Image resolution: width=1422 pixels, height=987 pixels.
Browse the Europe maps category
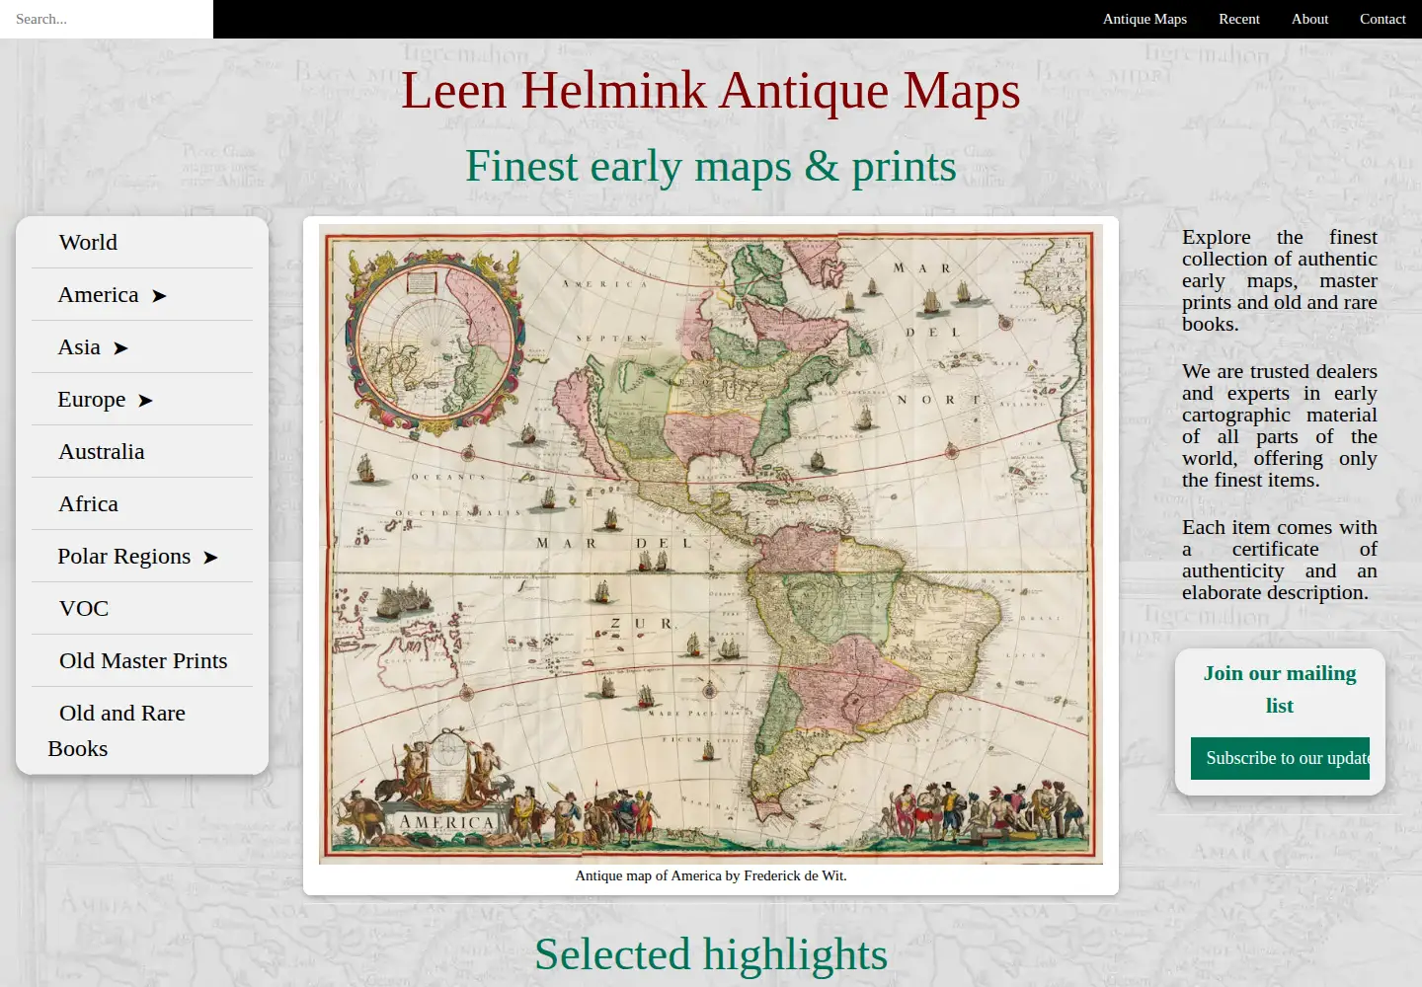point(91,399)
